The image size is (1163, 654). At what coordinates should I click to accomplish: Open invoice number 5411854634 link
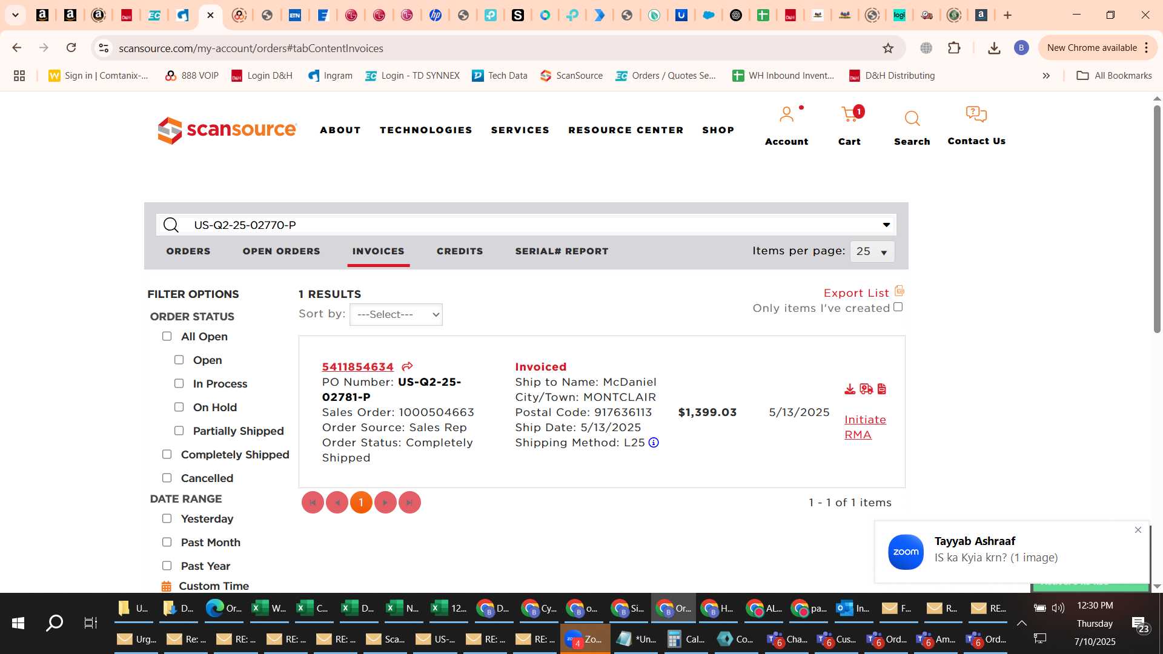point(357,367)
